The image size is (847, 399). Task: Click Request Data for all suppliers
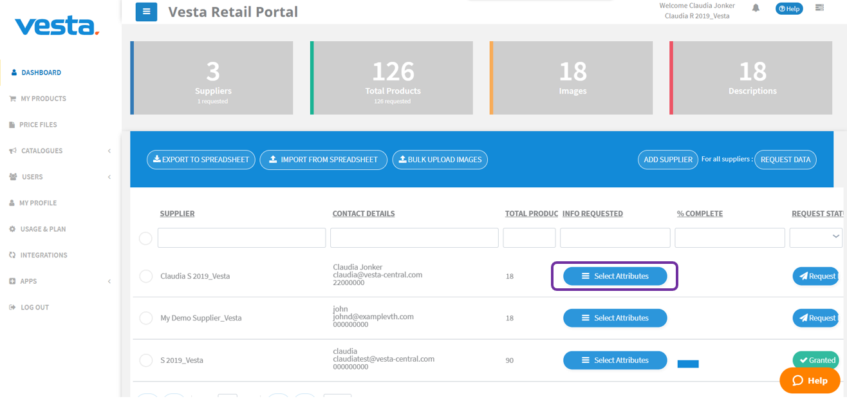click(x=785, y=160)
